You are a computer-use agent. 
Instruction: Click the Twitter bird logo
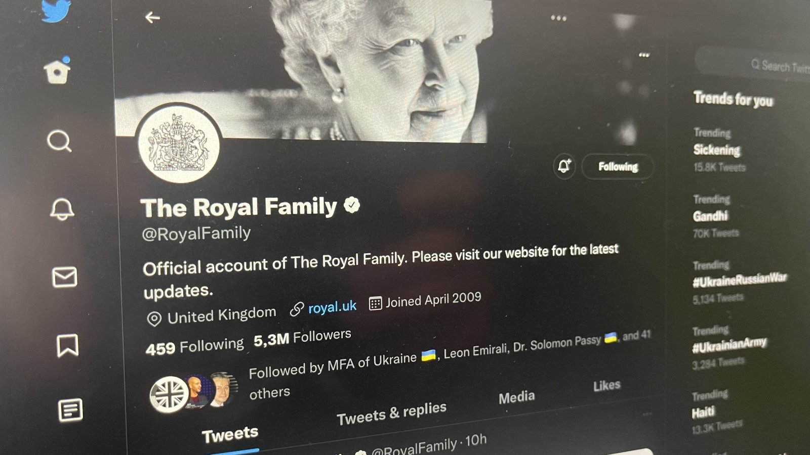tap(56, 10)
